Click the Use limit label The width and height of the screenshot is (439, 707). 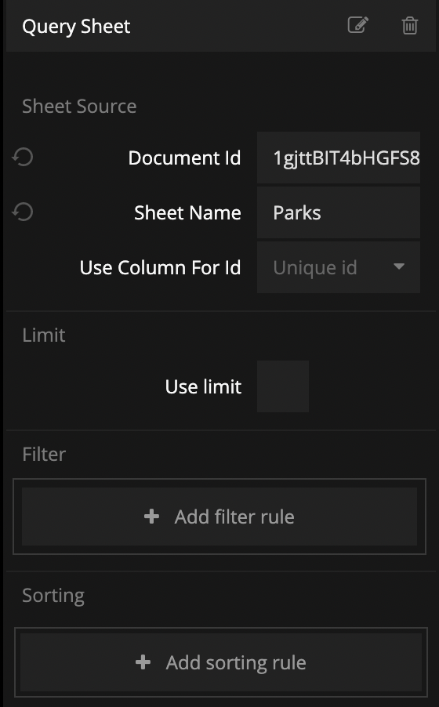[203, 387]
